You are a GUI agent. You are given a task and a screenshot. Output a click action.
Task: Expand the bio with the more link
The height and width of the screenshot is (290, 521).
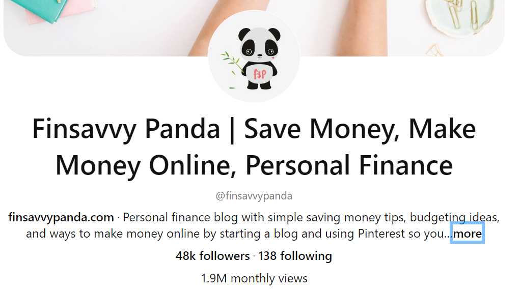pos(467,234)
